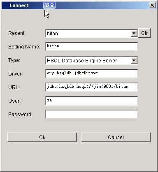Image resolution: width=158 pixels, height=172 pixels.
Task: Open the Recent connections dropdown arrow
Action: pyautogui.click(x=134, y=33)
